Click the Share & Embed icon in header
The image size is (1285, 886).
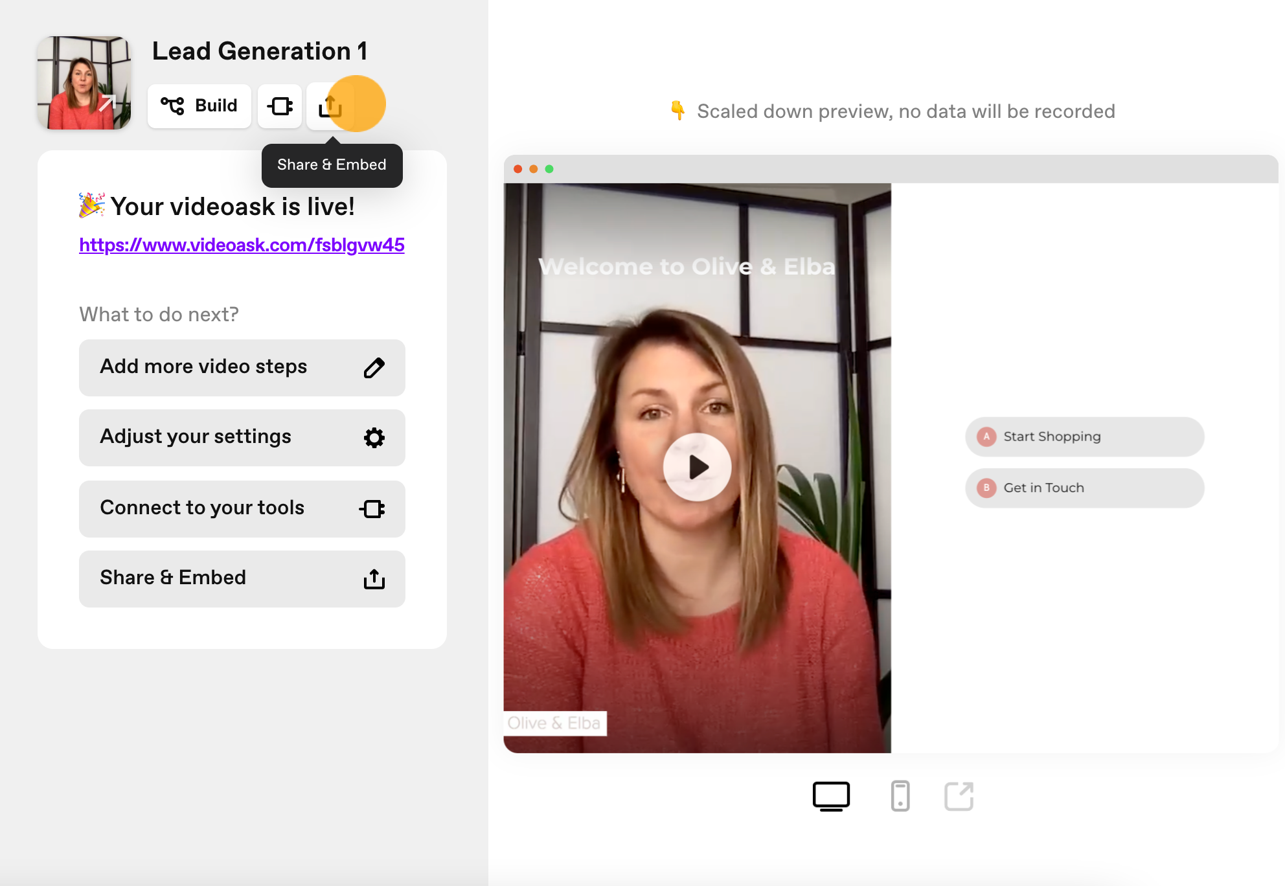click(330, 106)
